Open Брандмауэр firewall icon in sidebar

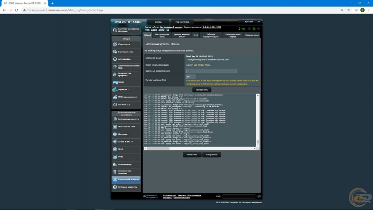tap(115, 164)
